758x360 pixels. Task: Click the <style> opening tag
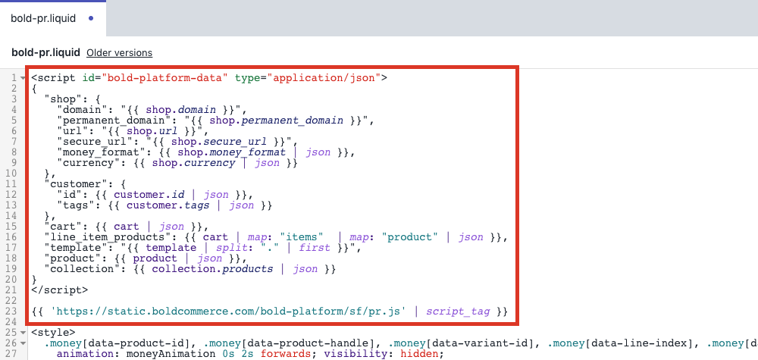coord(54,333)
